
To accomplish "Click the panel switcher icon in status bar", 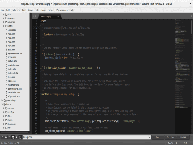I will coord(2,143).
